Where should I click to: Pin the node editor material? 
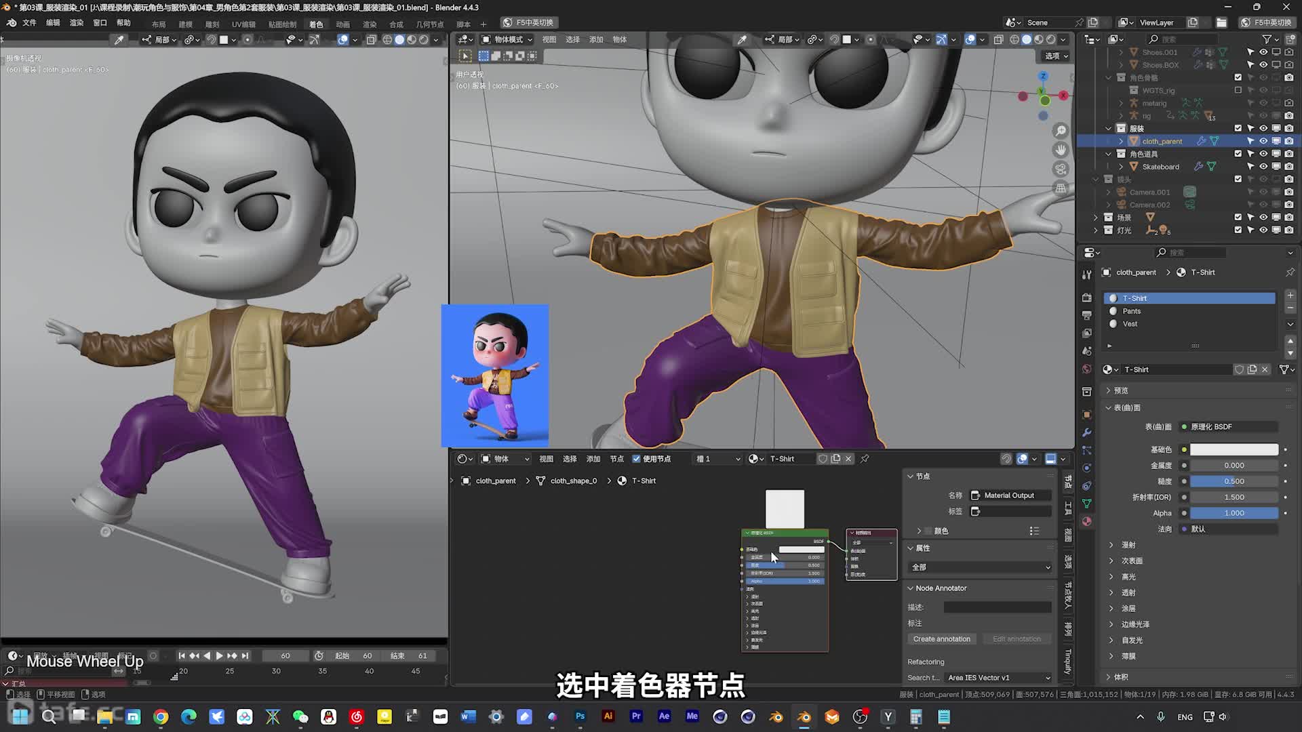[x=865, y=459]
